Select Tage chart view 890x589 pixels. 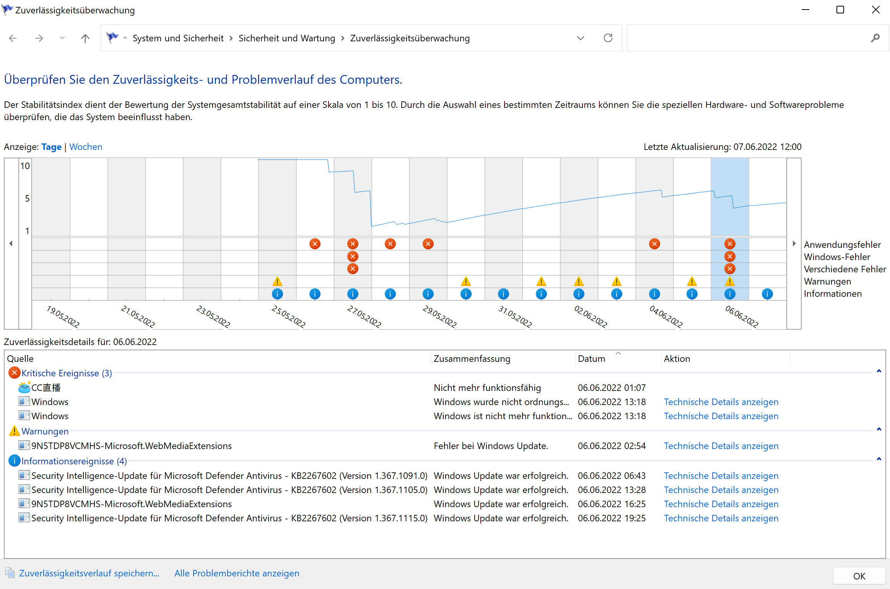click(x=51, y=147)
